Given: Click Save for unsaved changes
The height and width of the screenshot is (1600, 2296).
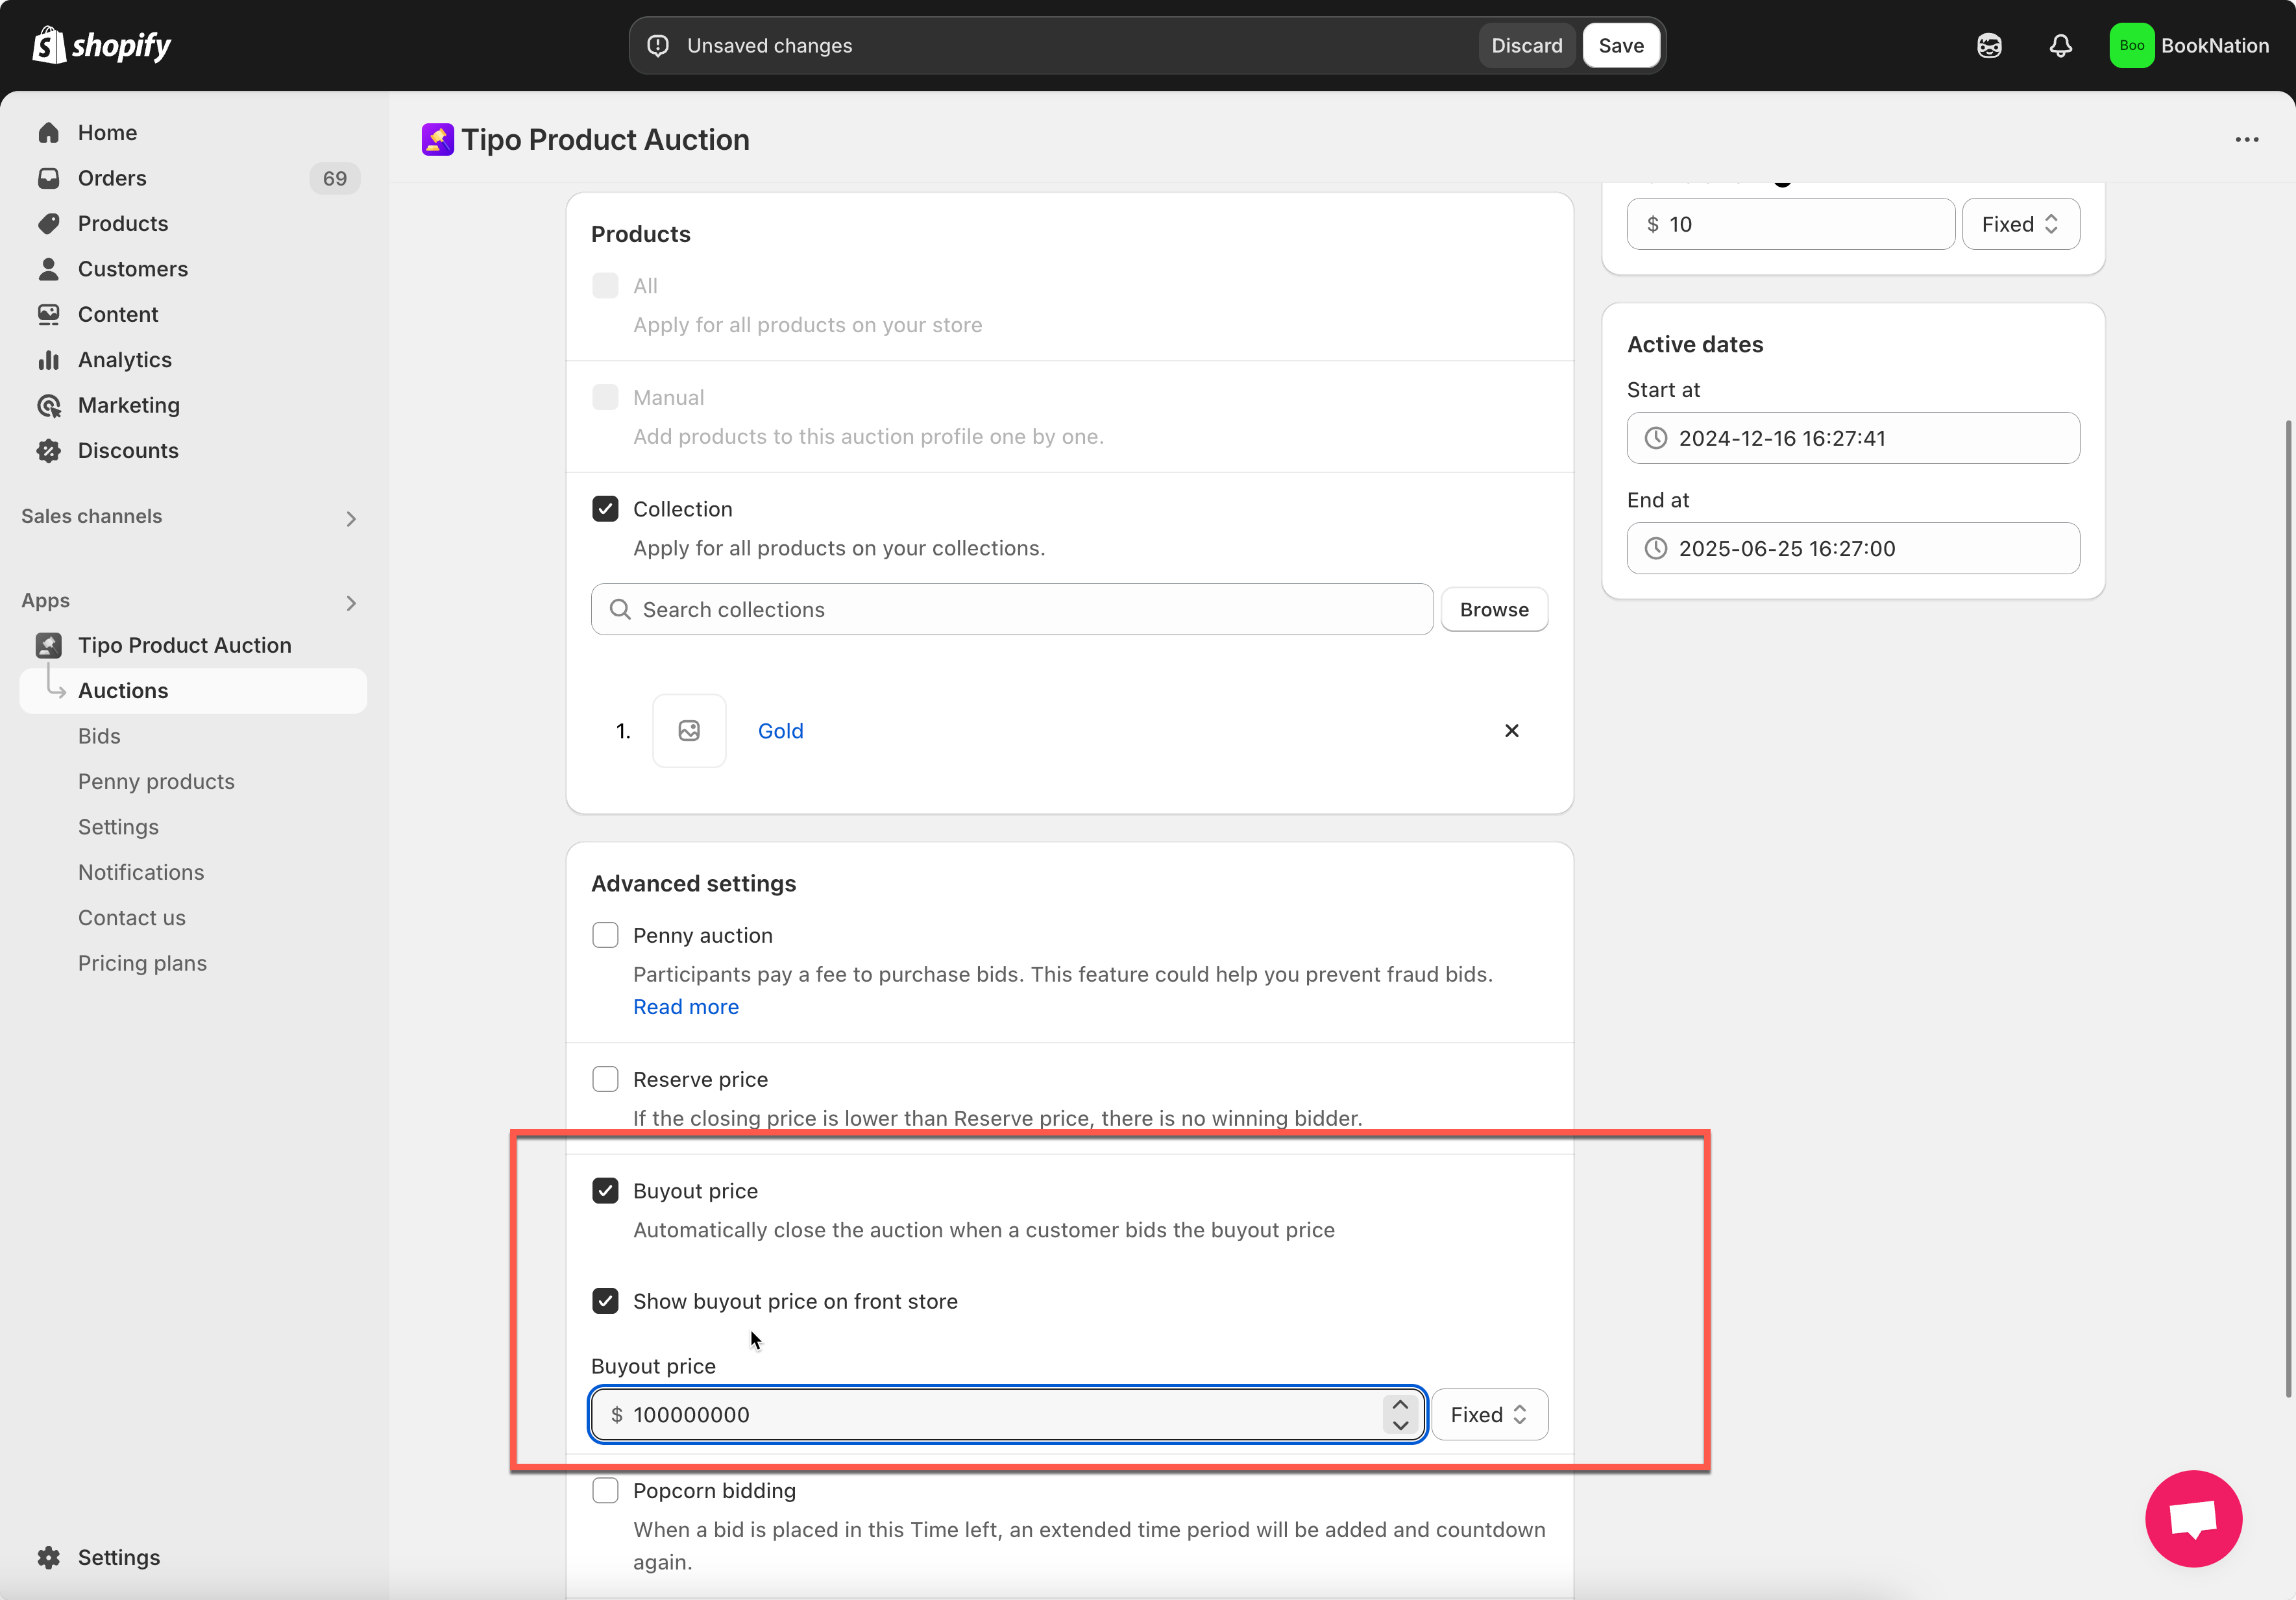Looking at the screenshot, I should [1620, 46].
